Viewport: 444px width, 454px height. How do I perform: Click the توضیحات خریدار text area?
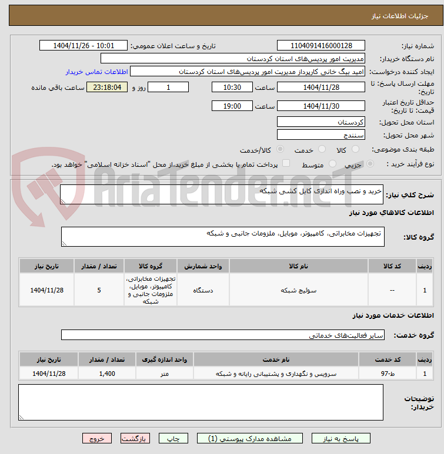click(x=201, y=402)
